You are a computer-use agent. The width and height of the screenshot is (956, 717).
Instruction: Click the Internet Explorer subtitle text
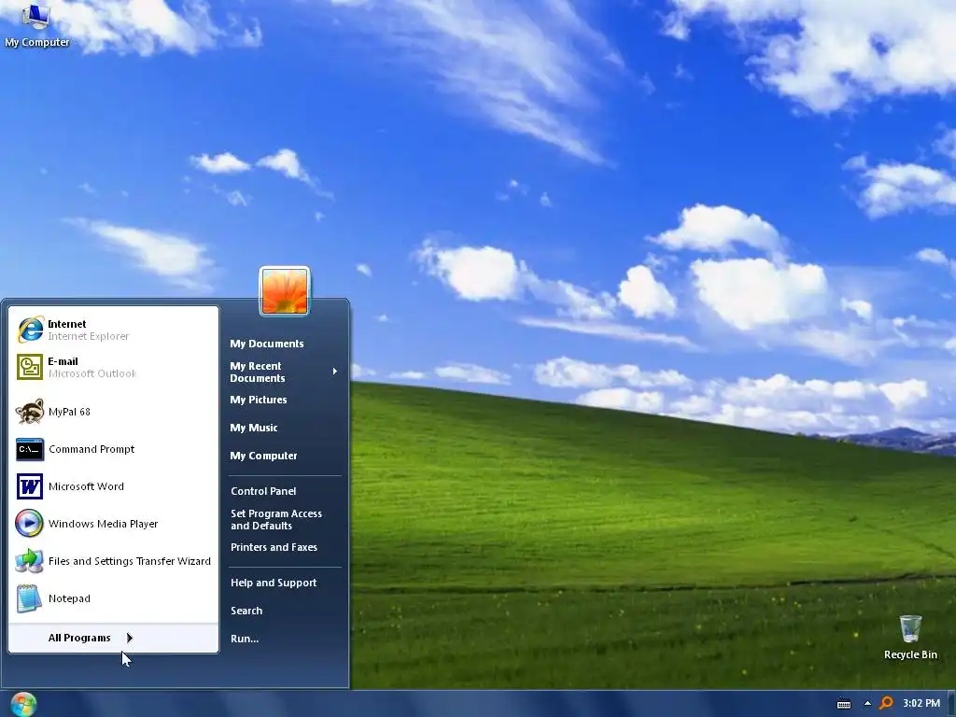89,336
